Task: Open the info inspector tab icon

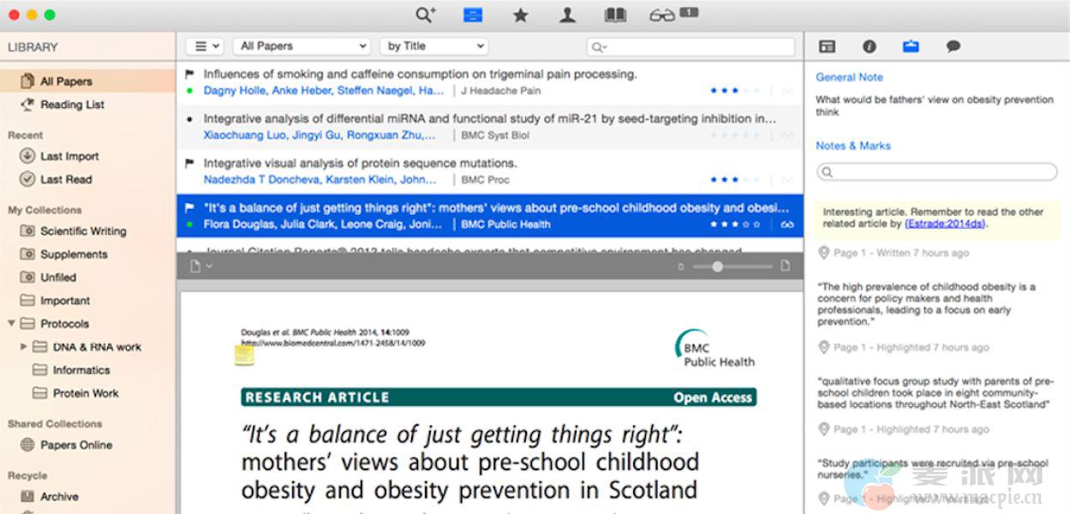Action: click(869, 46)
